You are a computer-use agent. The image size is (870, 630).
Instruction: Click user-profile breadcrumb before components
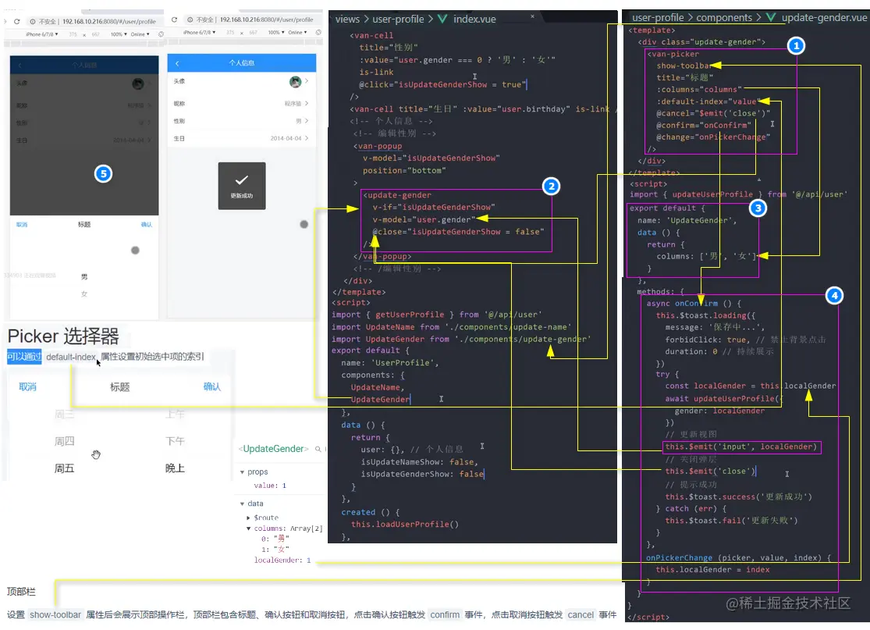pos(658,17)
